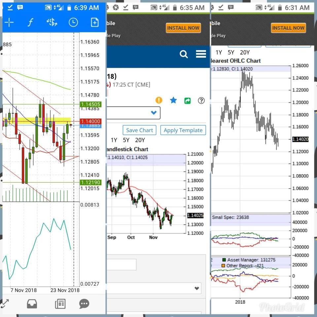Tap the cast icon in left status bar
Screen dimensions: 317x317
coord(48,8)
